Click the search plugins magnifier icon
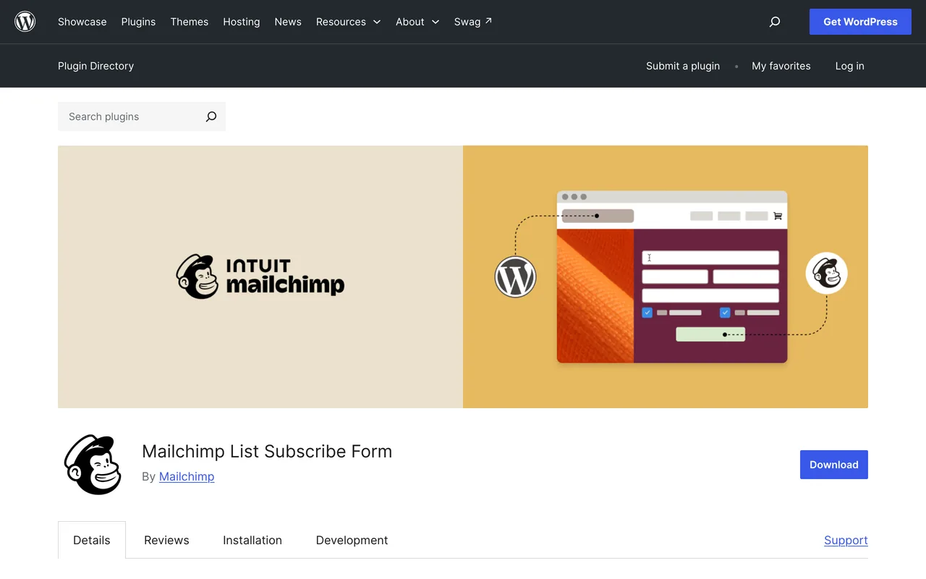This screenshot has width=926, height=579. tap(211, 117)
